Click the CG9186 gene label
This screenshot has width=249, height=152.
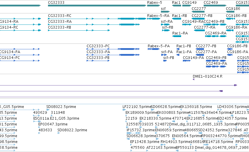pos(233,8)
